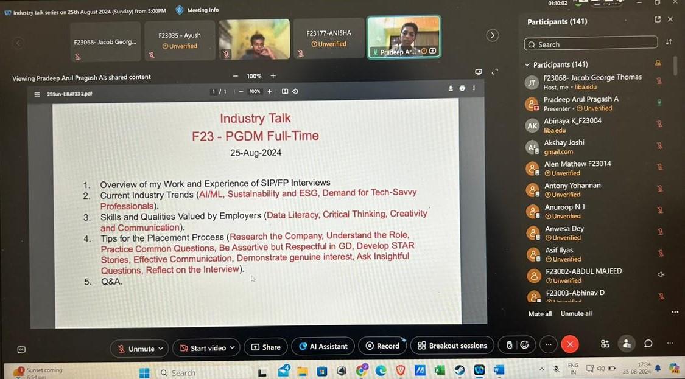The height and width of the screenshot is (379, 685).
Task: Close the Participants panel
Action: point(670,19)
